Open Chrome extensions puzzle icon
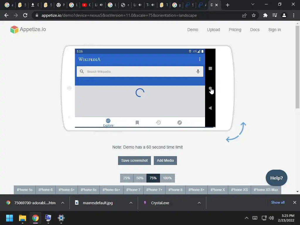Viewport: 300px width, 225px height. point(265,15)
